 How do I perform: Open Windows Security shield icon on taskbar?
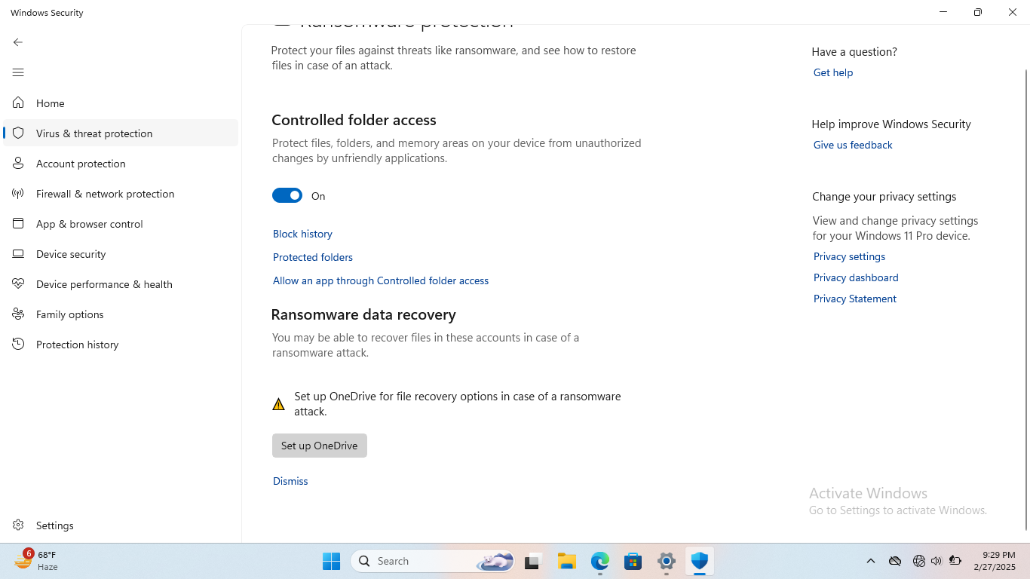click(699, 561)
